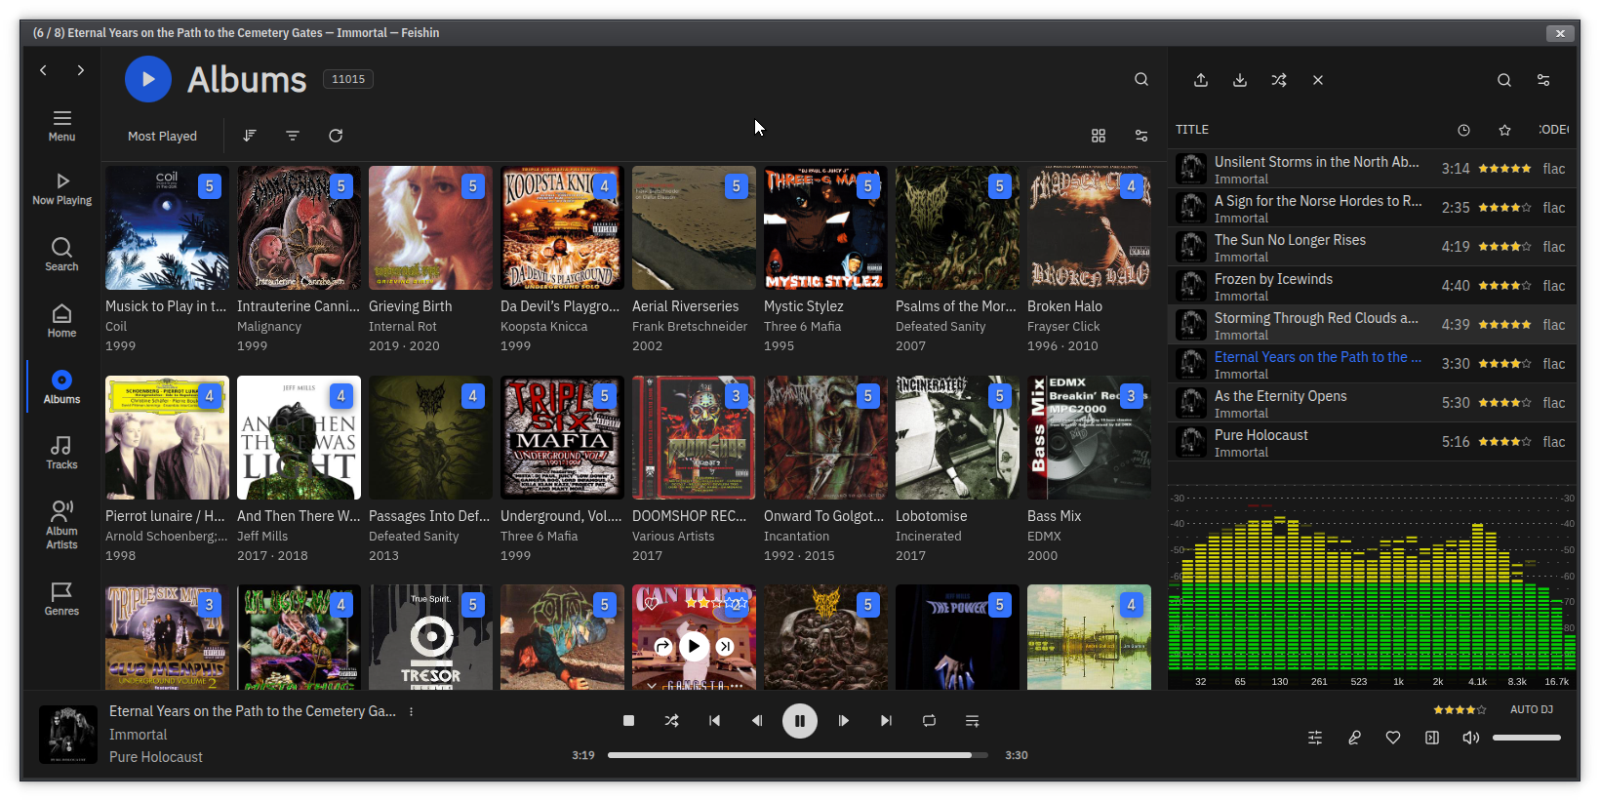
Task: Click the search icon in the Albums header
Action: tap(1140, 80)
